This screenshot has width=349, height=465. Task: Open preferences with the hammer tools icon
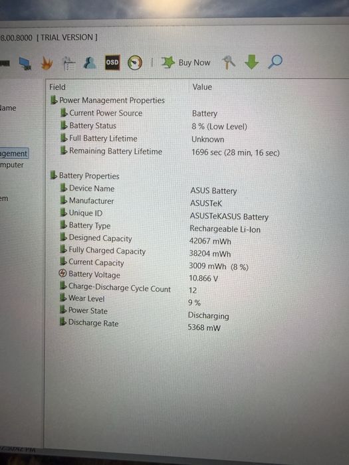coord(229,62)
